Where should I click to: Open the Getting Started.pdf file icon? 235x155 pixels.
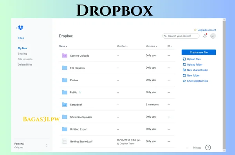65,141
